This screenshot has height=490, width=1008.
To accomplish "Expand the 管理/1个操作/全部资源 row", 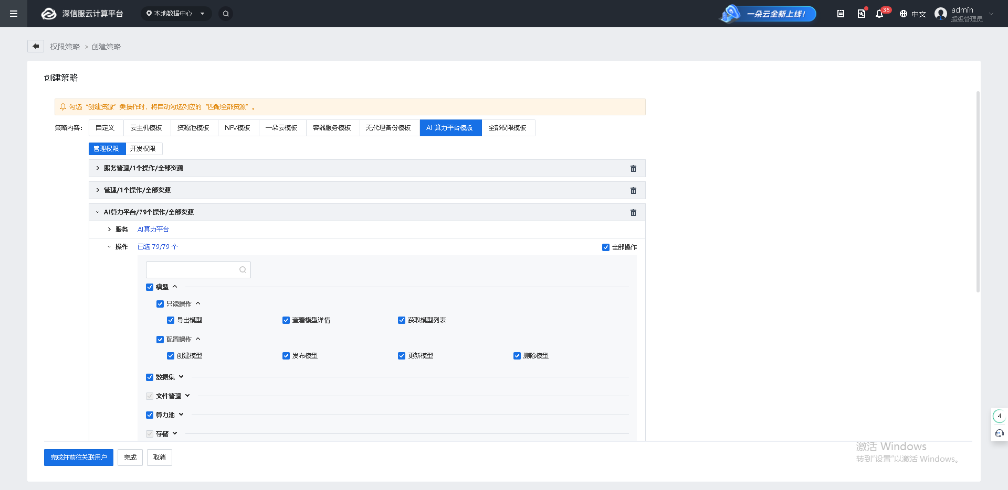I will click(x=98, y=190).
